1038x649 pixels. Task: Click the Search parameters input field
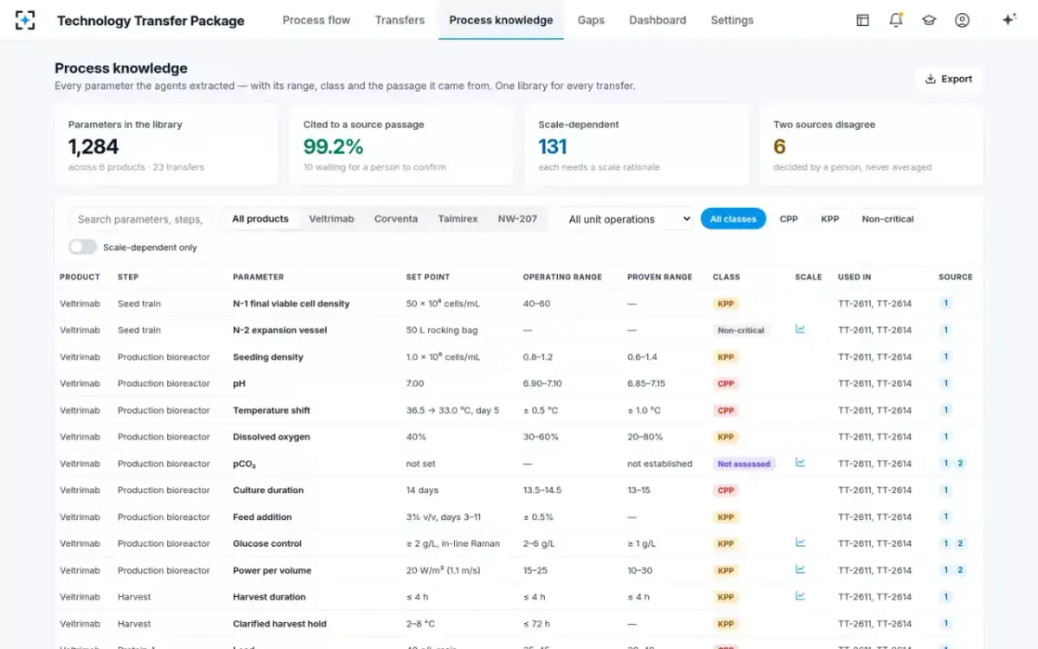(x=141, y=220)
